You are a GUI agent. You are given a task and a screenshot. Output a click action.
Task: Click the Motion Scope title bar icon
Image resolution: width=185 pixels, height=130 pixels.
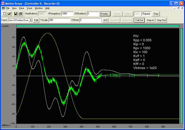pos(3,3)
